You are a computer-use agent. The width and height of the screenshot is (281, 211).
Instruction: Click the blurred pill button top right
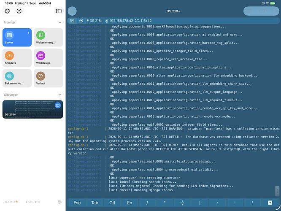coord(261,11)
